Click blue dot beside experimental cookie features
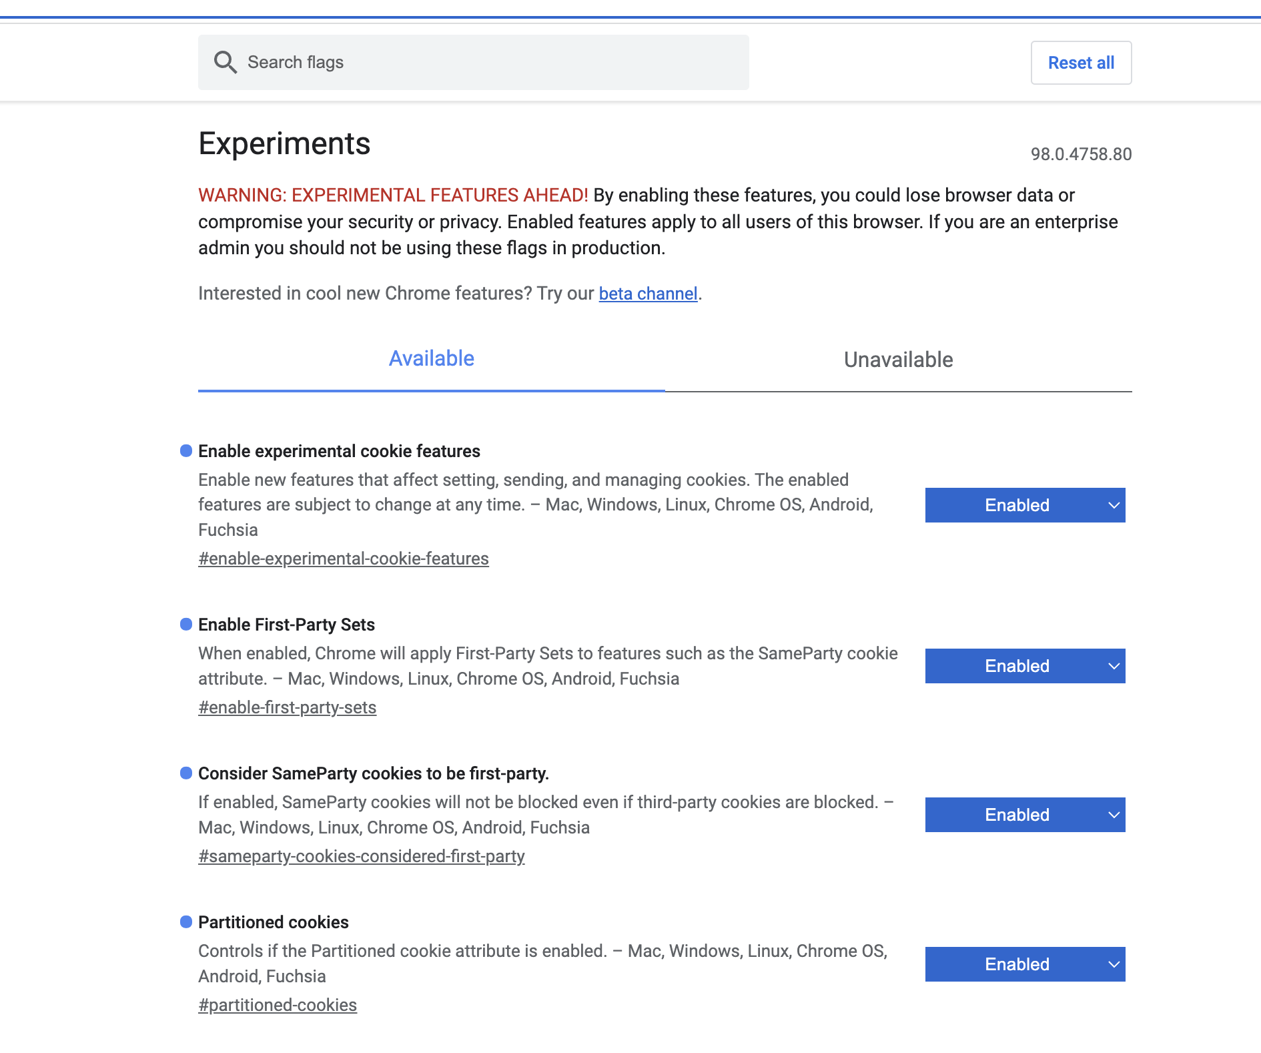This screenshot has width=1261, height=1053. click(186, 451)
